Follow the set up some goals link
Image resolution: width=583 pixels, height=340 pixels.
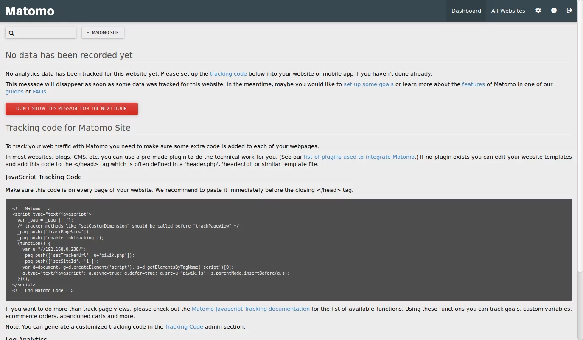pos(369,84)
